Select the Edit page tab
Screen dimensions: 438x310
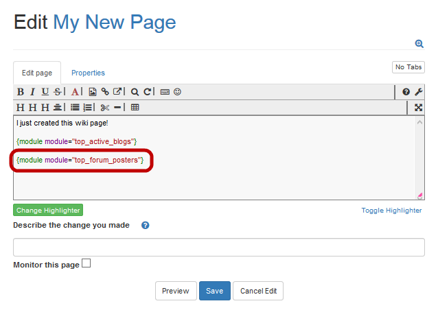tap(37, 73)
